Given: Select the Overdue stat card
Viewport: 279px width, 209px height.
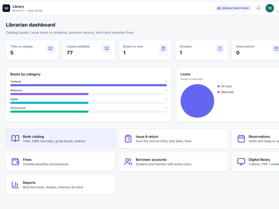Looking at the screenshot, I should click(202, 50).
